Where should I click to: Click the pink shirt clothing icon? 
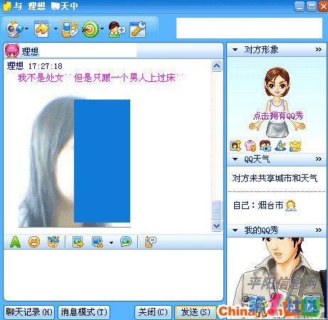click(x=250, y=146)
